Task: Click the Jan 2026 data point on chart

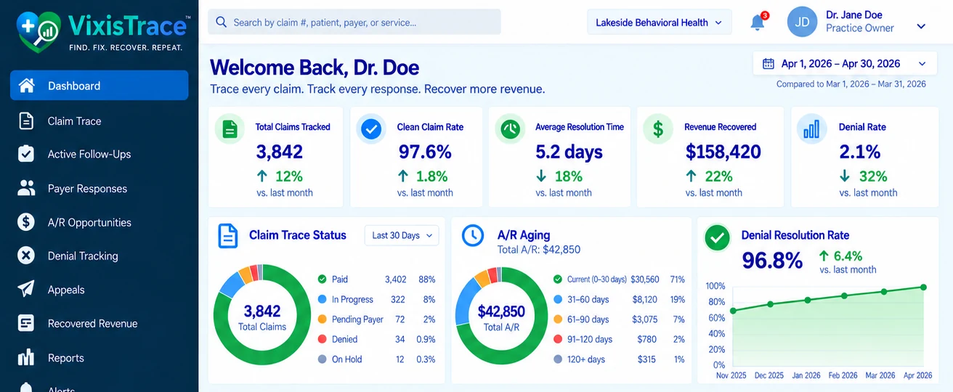Action: coord(807,300)
